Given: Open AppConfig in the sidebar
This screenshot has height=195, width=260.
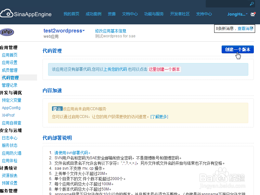Looking at the screenshot, I should (11, 108).
